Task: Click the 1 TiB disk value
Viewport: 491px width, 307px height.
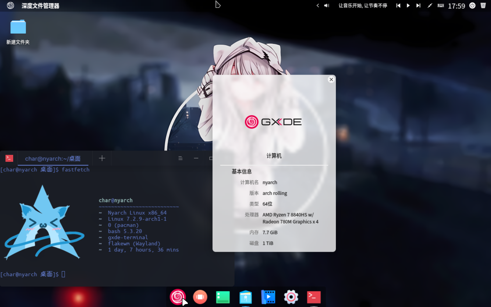Action: pos(268,243)
